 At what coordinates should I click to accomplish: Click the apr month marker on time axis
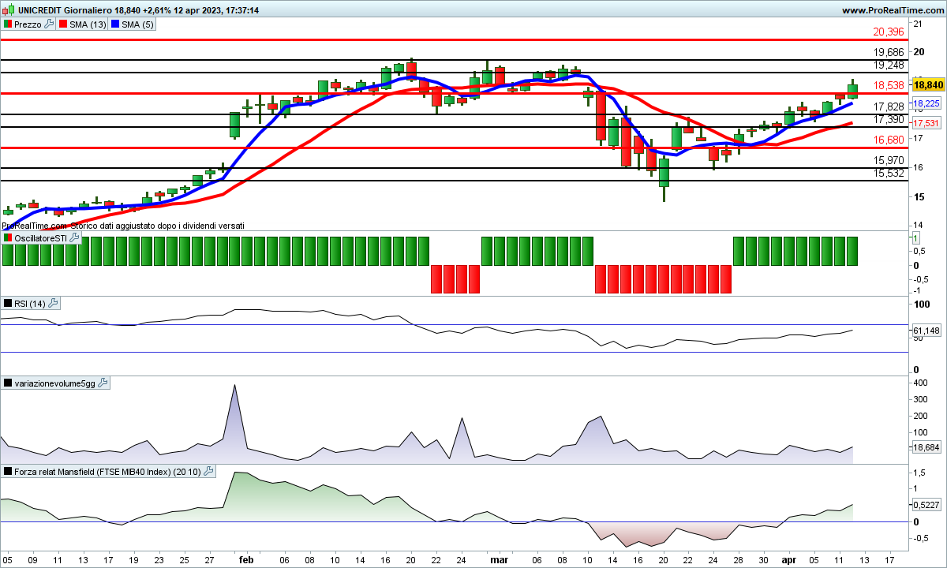click(x=789, y=559)
